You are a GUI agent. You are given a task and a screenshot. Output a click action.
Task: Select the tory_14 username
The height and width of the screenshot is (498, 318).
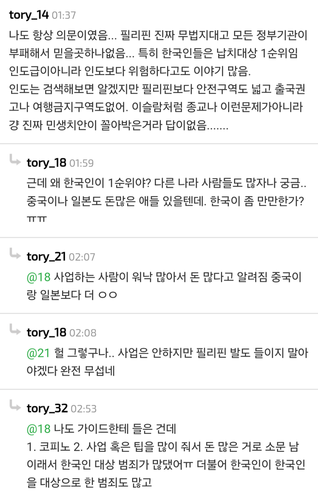28,14
